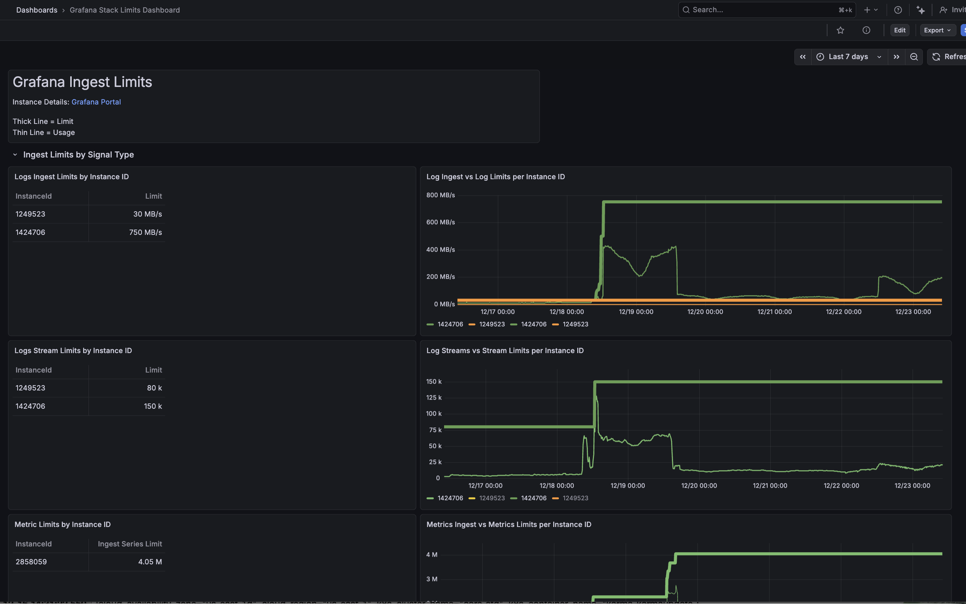Open the help question mark icon
The height and width of the screenshot is (604, 966).
(x=898, y=10)
